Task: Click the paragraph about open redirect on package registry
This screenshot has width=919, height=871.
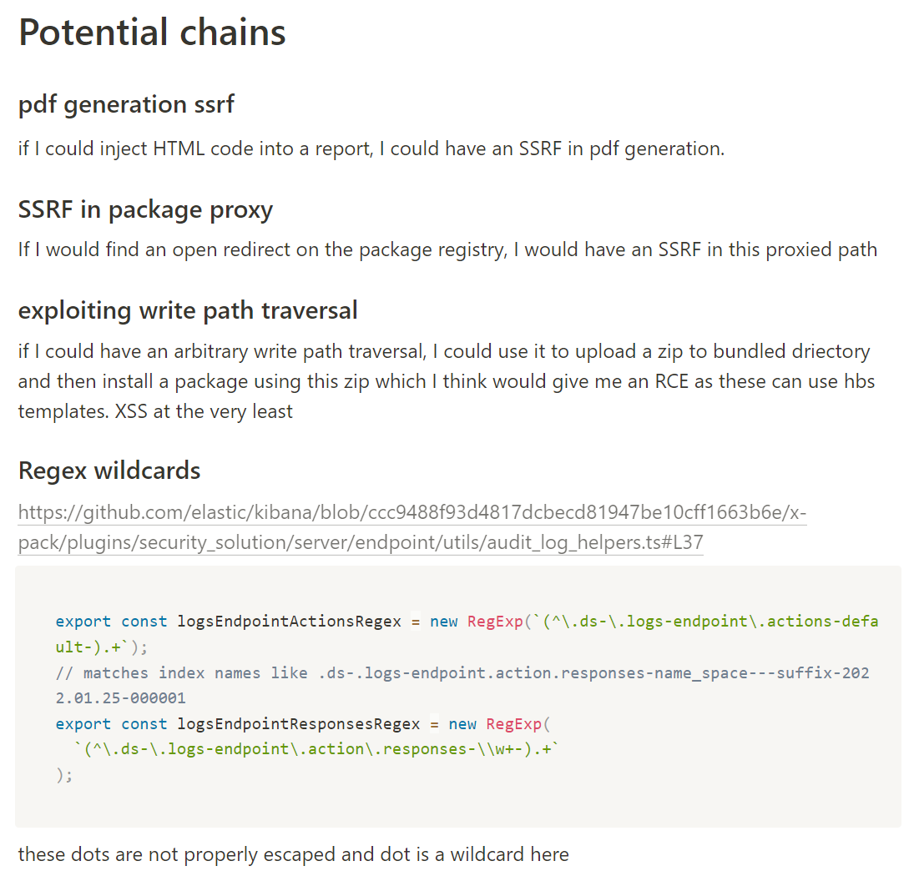Action: pos(447,249)
